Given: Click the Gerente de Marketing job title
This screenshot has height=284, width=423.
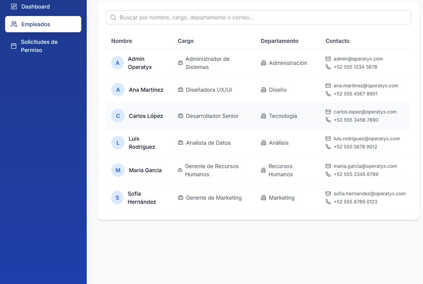Looking at the screenshot, I should (x=214, y=198).
